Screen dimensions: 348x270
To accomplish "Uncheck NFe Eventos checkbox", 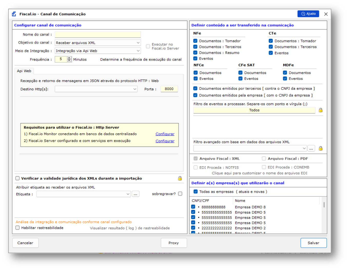I will pyautogui.click(x=195, y=58).
